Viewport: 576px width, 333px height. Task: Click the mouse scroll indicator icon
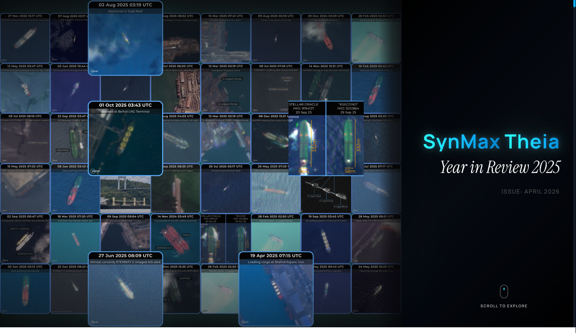504,292
